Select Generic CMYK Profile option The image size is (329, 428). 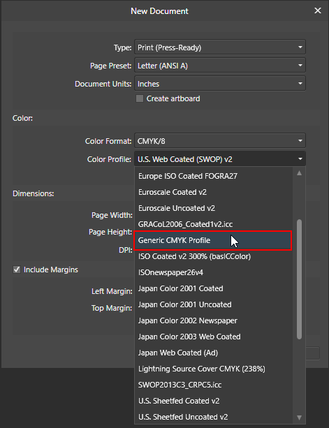tap(213, 240)
